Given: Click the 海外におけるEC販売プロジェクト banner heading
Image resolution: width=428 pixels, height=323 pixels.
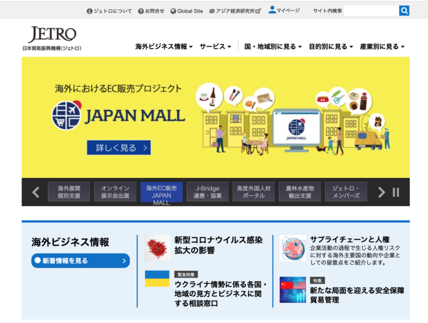Looking at the screenshot, I should 118,89.
